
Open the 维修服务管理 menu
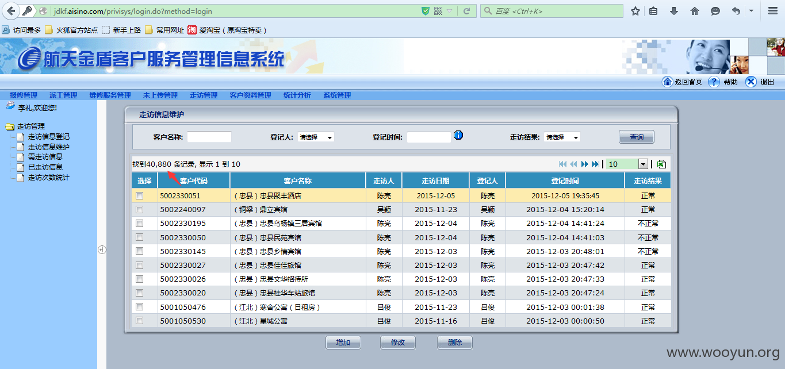pos(110,95)
